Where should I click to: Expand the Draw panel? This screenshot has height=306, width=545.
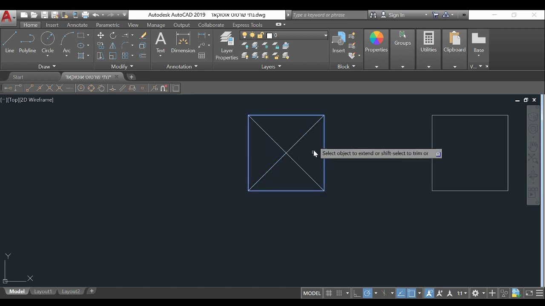47,66
